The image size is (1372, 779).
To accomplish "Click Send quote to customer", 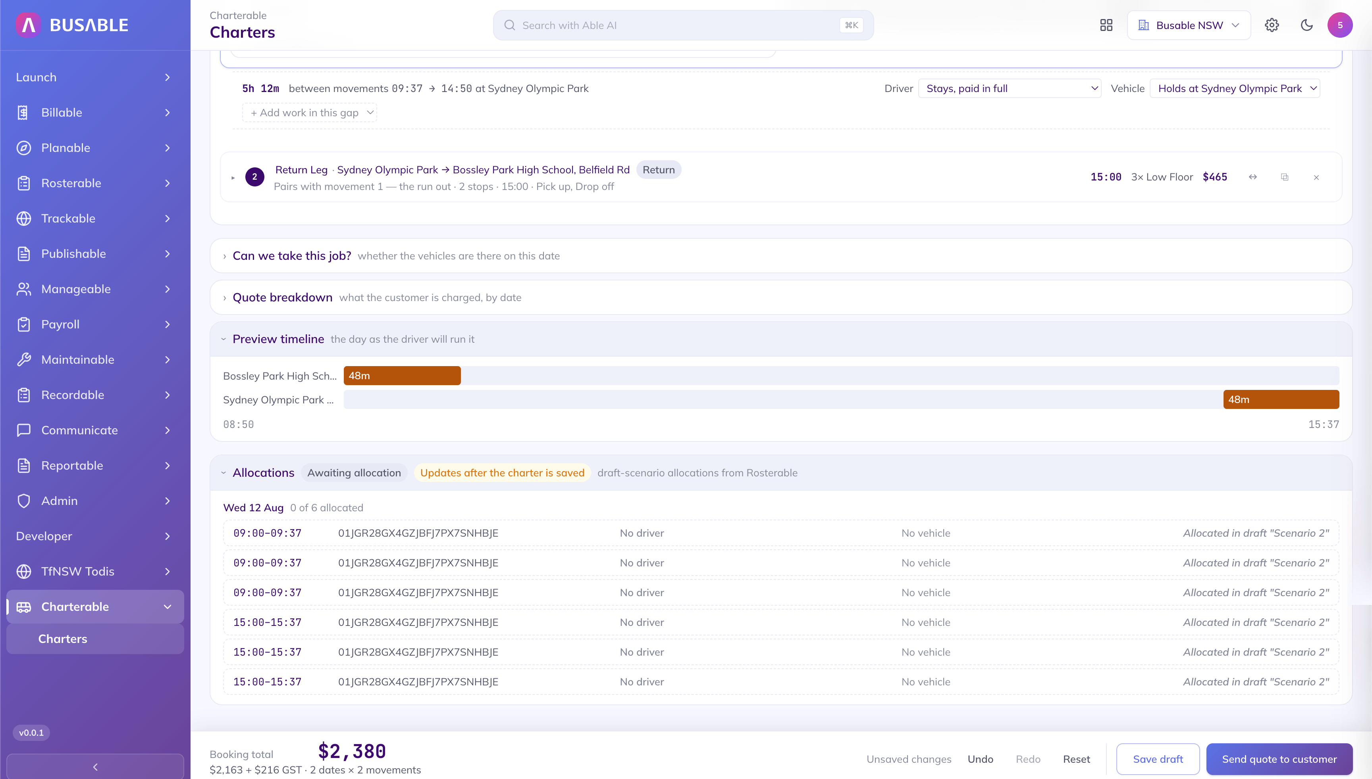I will 1280,759.
